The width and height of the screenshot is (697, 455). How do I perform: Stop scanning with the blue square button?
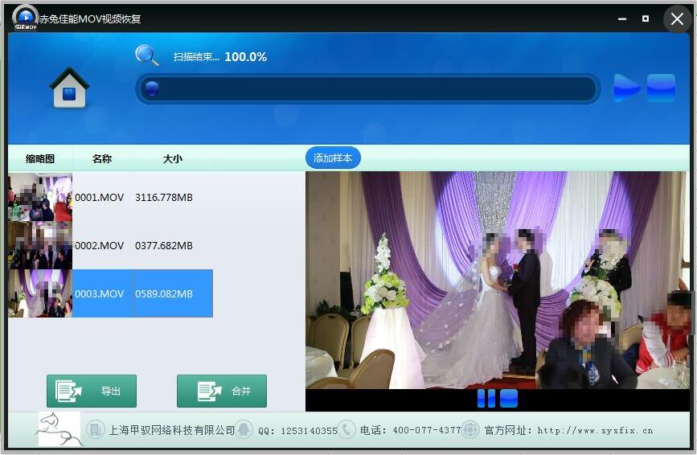click(x=661, y=88)
